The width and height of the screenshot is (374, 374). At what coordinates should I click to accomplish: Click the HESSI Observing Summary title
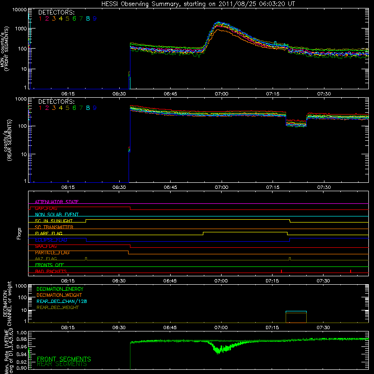point(198,4)
